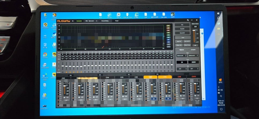Screen dimensions: 259x119
Task: Toggle the CH1 curve visibility in graph legend
Action: (x=168, y=26)
